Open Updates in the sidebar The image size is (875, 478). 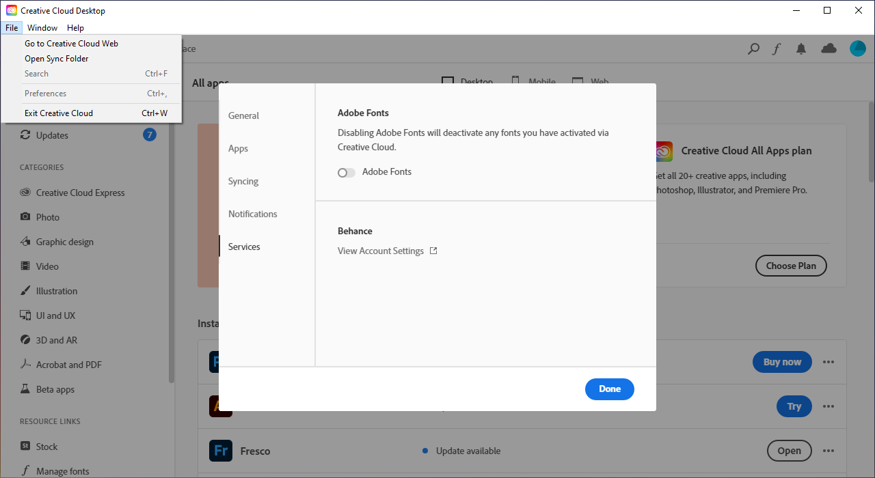click(x=52, y=135)
